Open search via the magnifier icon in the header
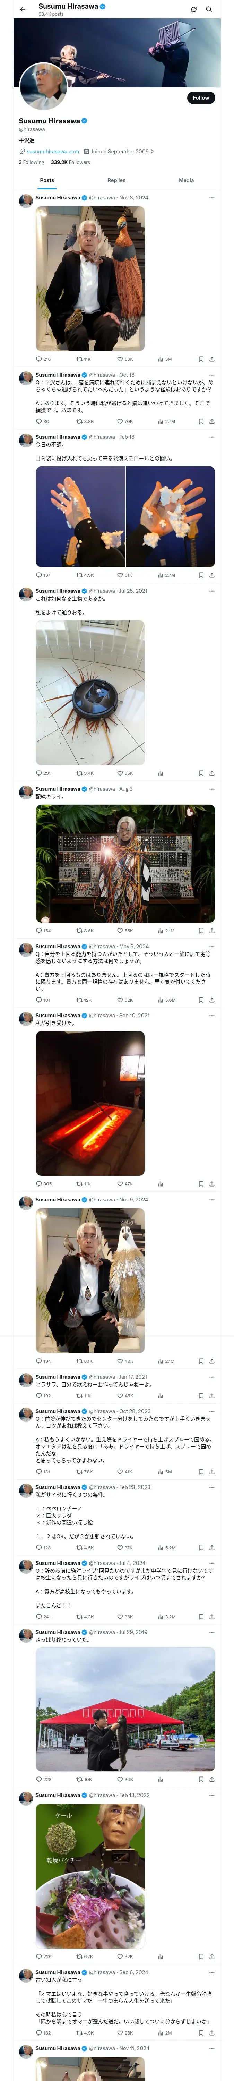The image size is (234, 2081). pyautogui.click(x=209, y=10)
